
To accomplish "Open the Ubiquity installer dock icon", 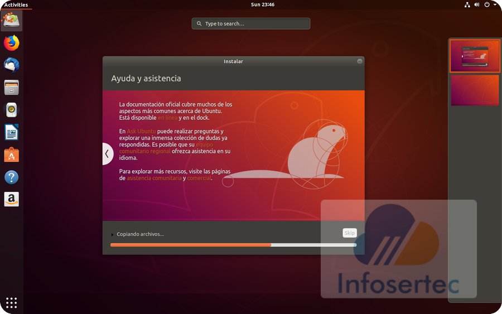I will [x=11, y=21].
